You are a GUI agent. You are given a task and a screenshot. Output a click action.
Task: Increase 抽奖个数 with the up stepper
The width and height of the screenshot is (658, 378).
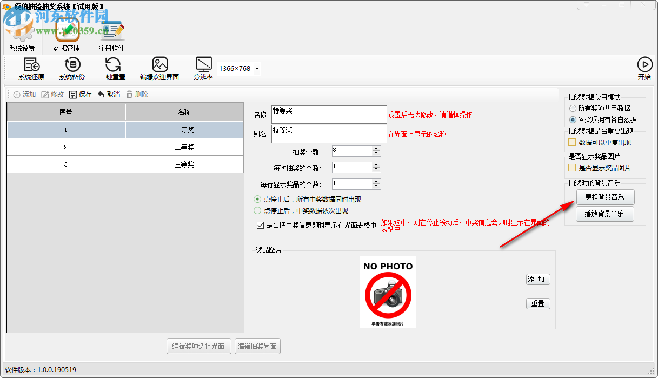[377, 148]
